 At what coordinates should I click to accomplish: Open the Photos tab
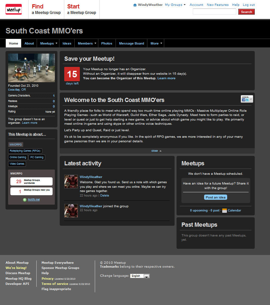point(106,44)
